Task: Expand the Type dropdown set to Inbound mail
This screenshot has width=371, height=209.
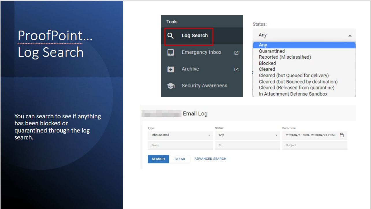Action: (209, 135)
